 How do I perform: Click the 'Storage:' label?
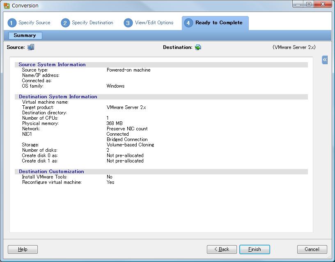coord(30,145)
